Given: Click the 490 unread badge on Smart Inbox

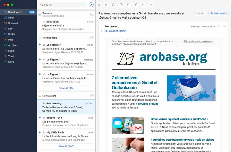Looking at the screenshot, I should (x=32, y=12).
